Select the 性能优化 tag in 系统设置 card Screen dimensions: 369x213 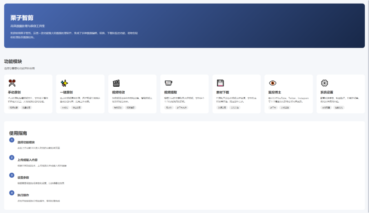click(x=339, y=108)
